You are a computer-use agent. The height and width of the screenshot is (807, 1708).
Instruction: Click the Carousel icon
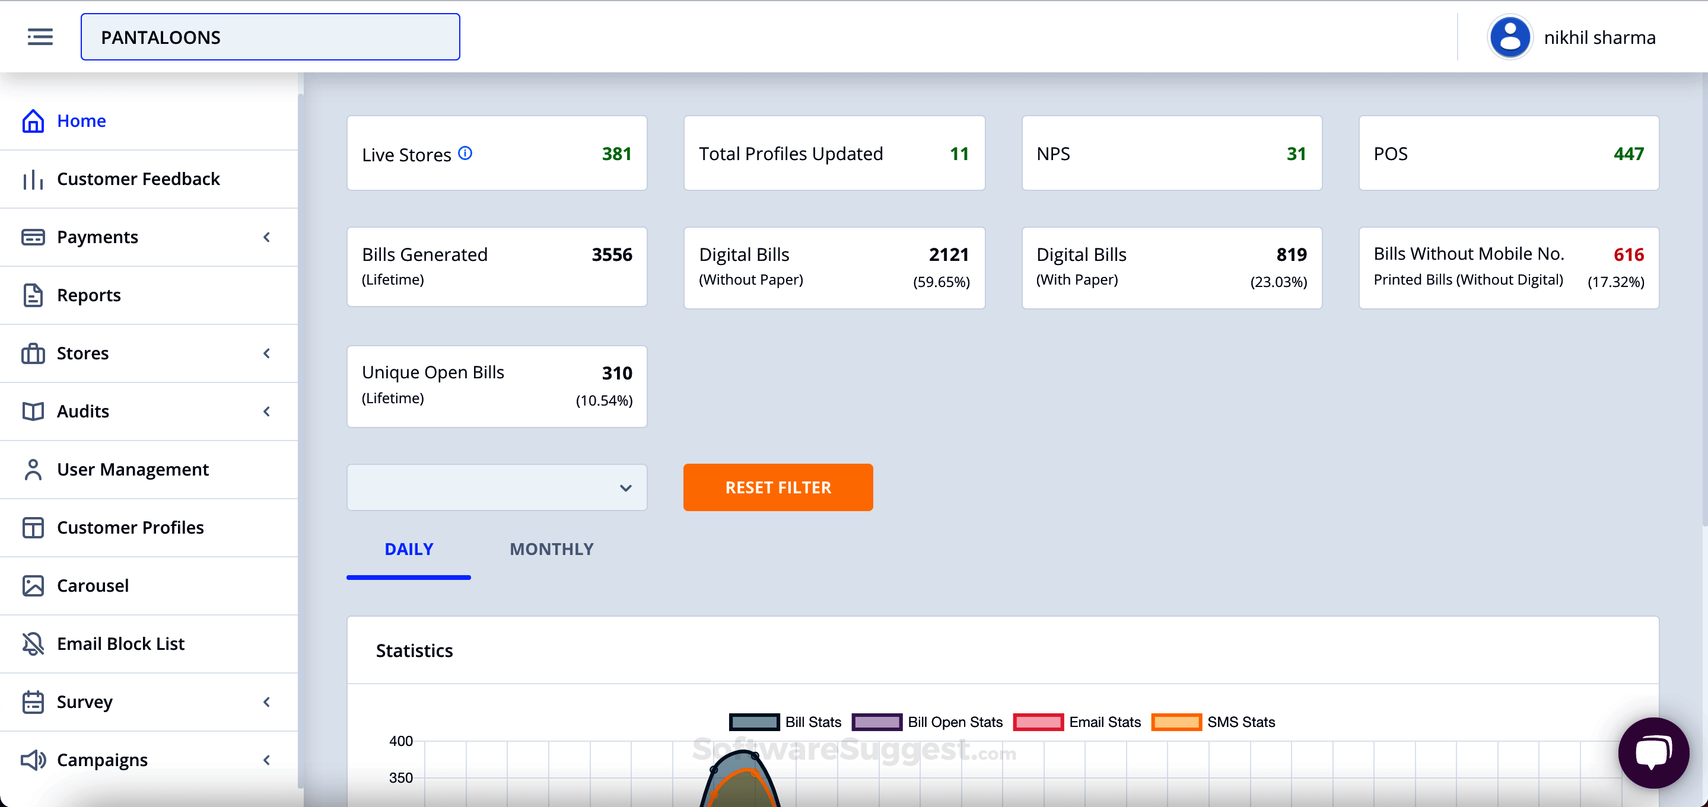tap(34, 586)
